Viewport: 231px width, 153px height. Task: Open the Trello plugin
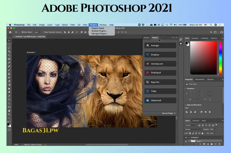pos(160,91)
